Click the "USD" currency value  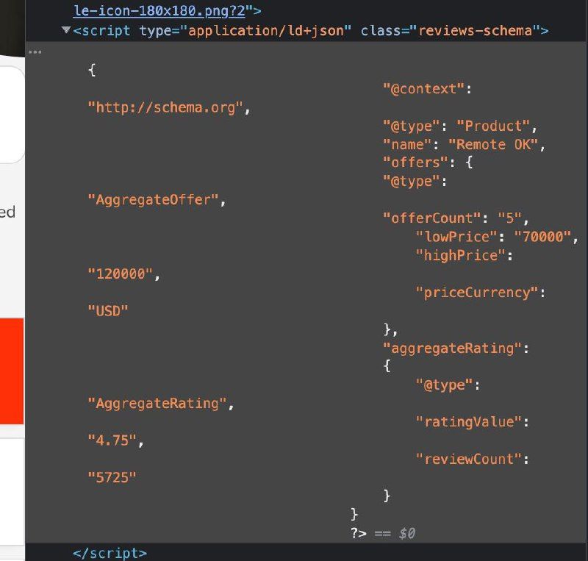pyautogui.click(x=108, y=311)
